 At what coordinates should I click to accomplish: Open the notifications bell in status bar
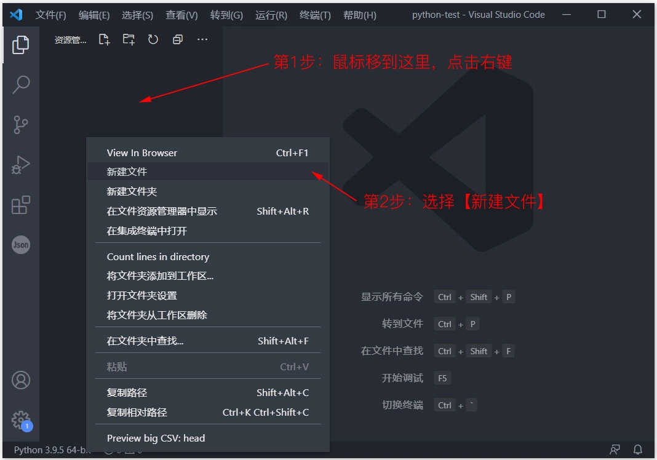pyautogui.click(x=638, y=451)
